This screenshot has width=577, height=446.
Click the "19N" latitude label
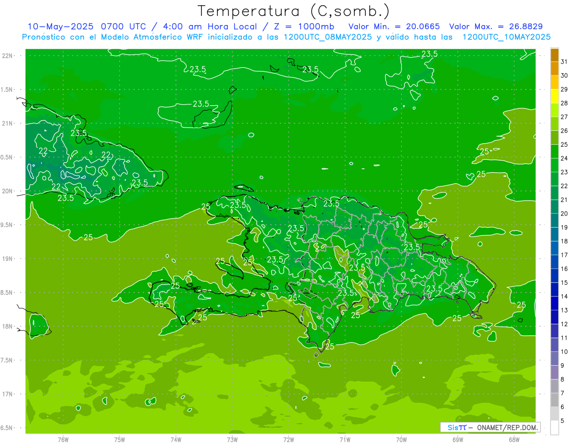point(8,259)
